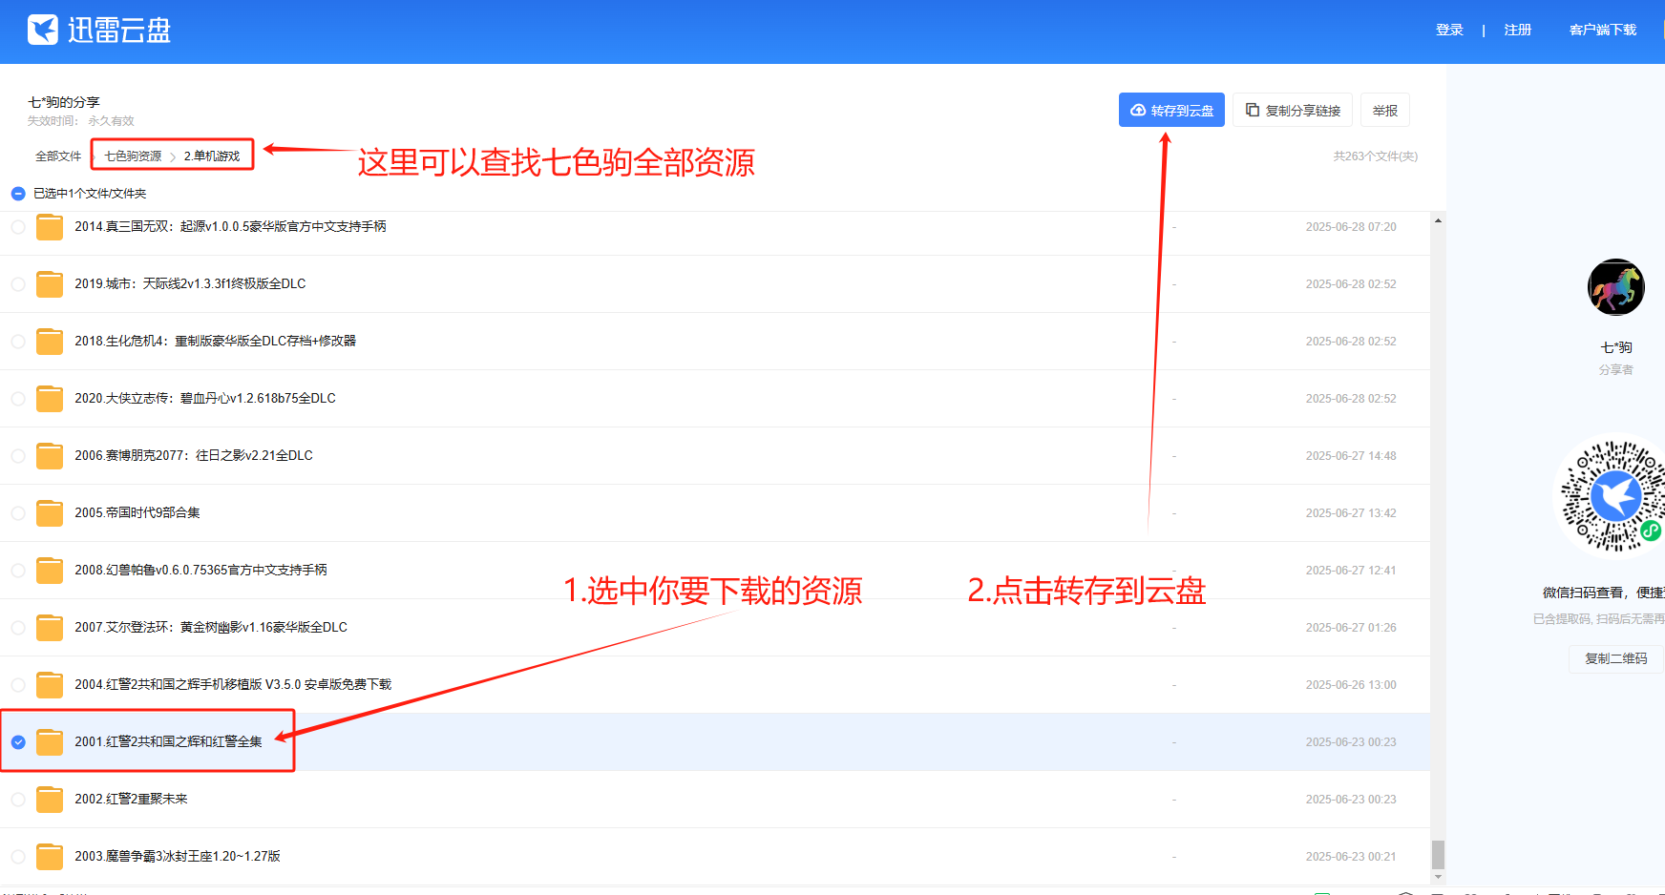Image resolution: width=1665 pixels, height=895 pixels.
Task: Select checkbox for 2005.帝国时代9部合集 folder
Action: (18, 513)
